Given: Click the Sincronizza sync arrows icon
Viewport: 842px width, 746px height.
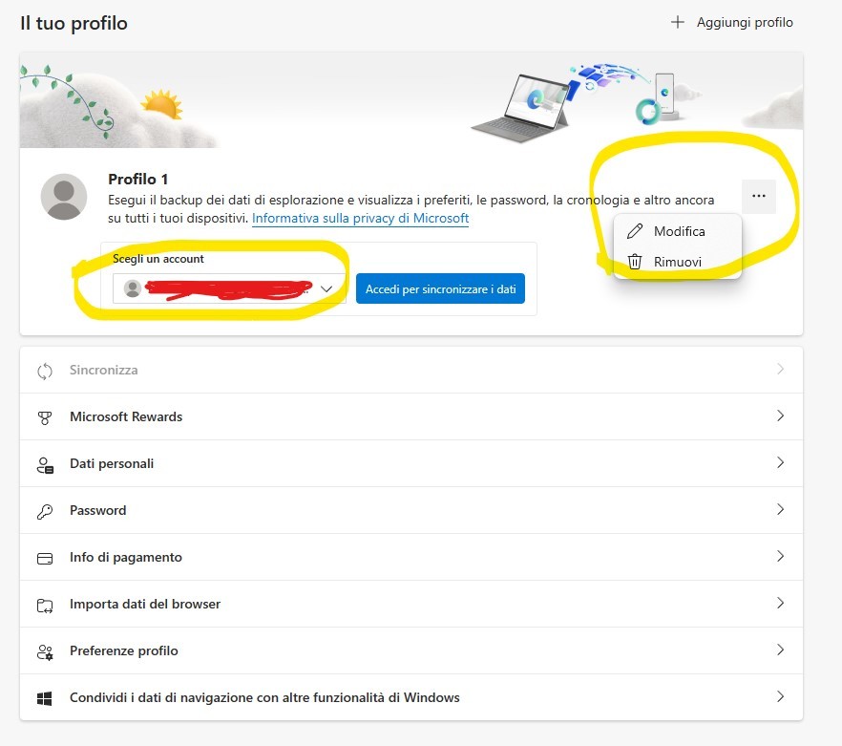Looking at the screenshot, I should point(45,371).
